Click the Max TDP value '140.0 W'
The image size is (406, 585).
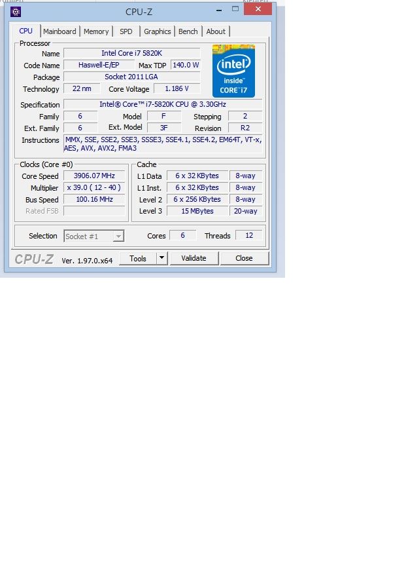pyautogui.click(x=186, y=65)
